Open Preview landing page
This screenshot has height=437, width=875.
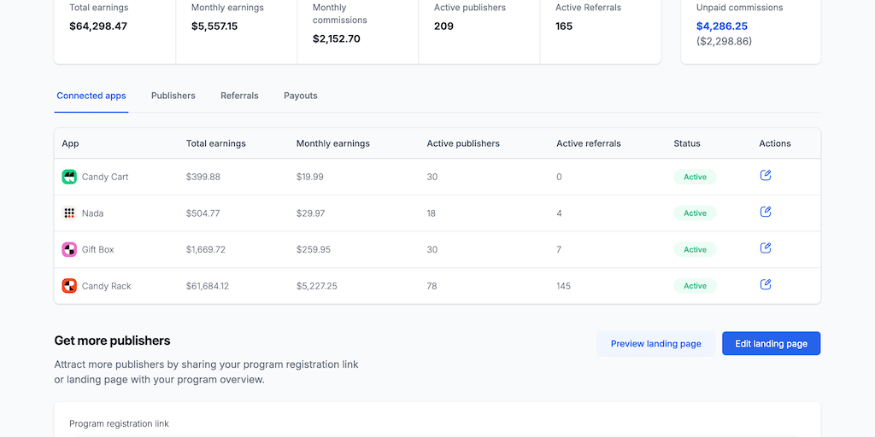pyautogui.click(x=655, y=344)
